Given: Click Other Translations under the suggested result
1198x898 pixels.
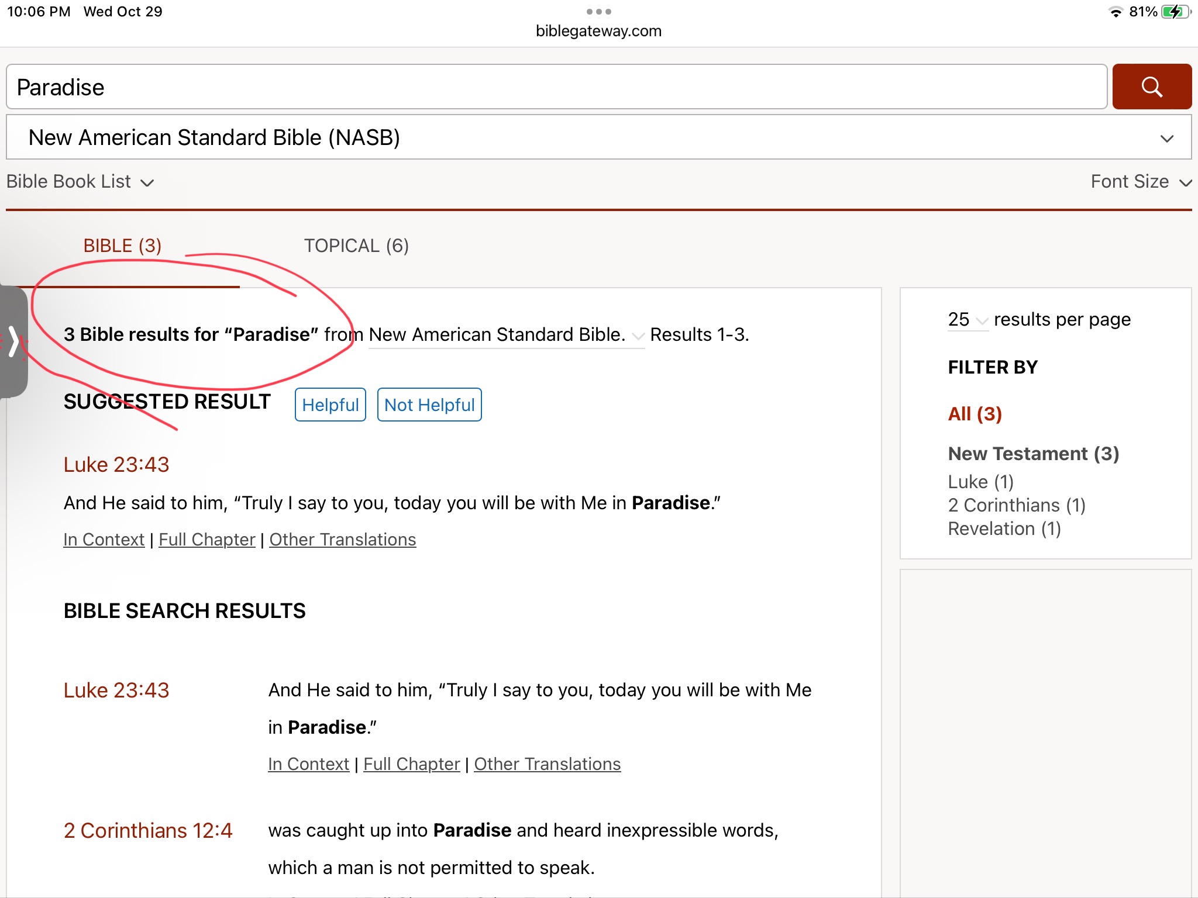Looking at the screenshot, I should pos(342,540).
